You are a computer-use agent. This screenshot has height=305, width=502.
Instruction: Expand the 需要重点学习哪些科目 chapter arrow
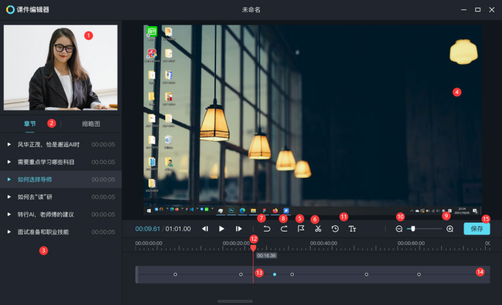pyautogui.click(x=9, y=162)
